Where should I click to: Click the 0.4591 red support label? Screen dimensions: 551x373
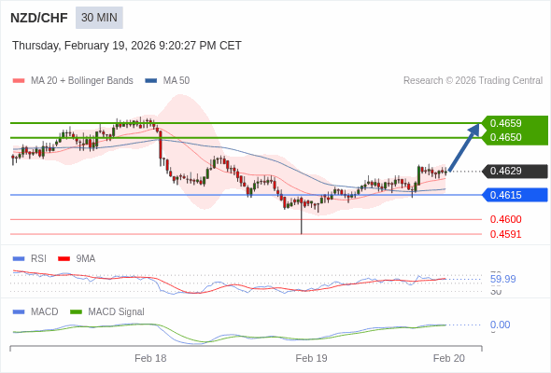coord(505,234)
